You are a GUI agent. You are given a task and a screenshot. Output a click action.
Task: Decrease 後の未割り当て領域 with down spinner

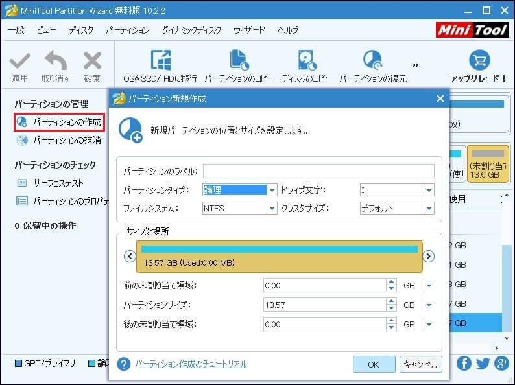391,327
